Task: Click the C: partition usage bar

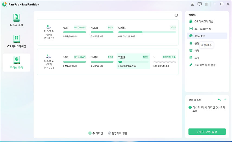Action: click(x=147, y=32)
